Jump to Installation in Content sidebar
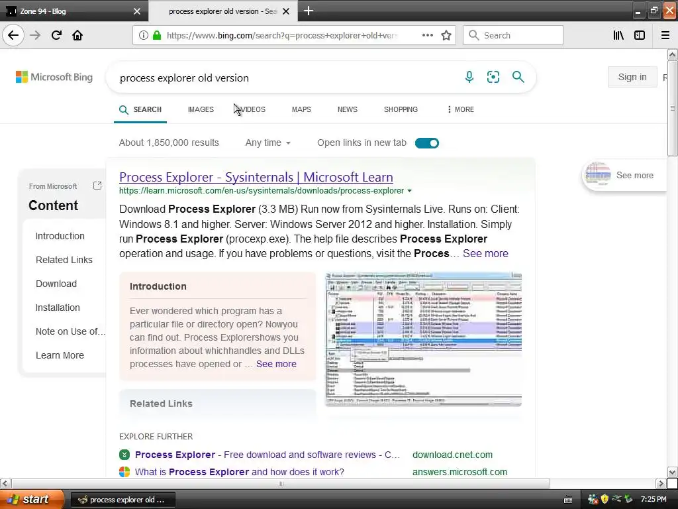The image size is (678, 509). [58, 308]
